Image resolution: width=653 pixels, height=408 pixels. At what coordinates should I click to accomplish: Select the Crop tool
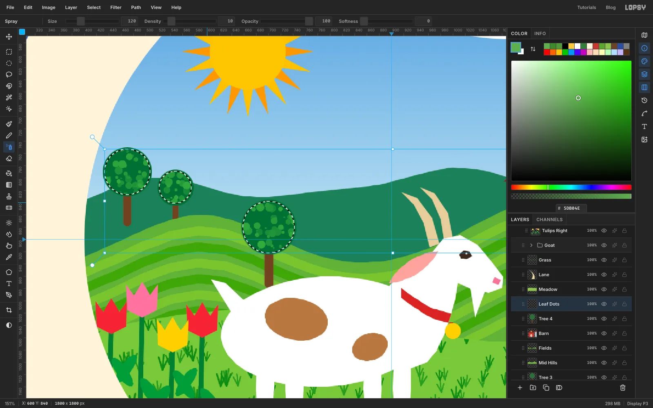(x=9, y=310)
